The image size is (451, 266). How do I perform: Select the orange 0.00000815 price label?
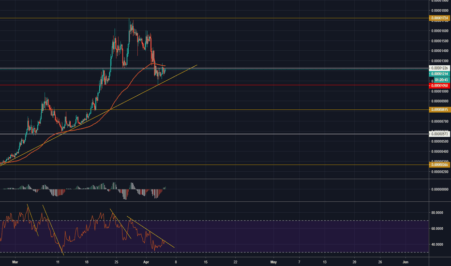439,110
